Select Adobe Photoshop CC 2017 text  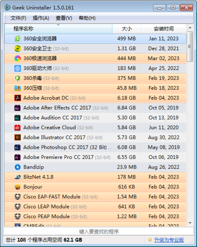point(65,147)
